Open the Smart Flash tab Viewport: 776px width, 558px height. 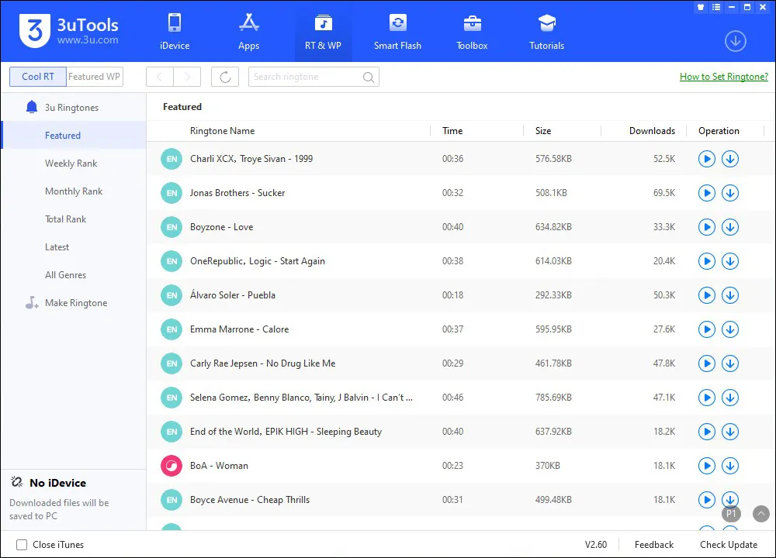pos(397,32)
